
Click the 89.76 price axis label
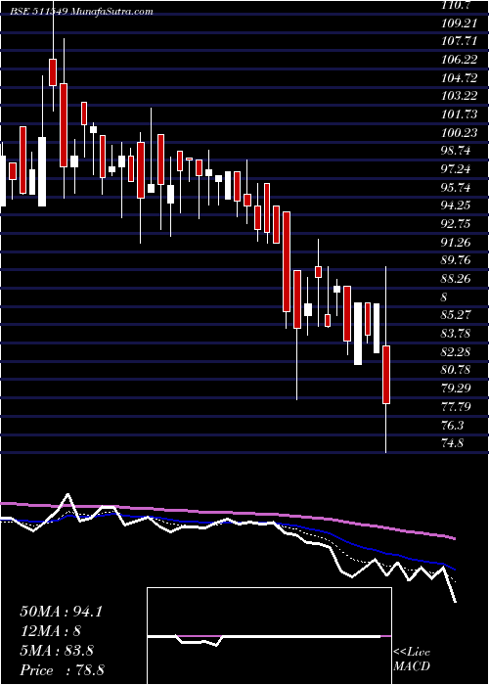click(457, 260)
